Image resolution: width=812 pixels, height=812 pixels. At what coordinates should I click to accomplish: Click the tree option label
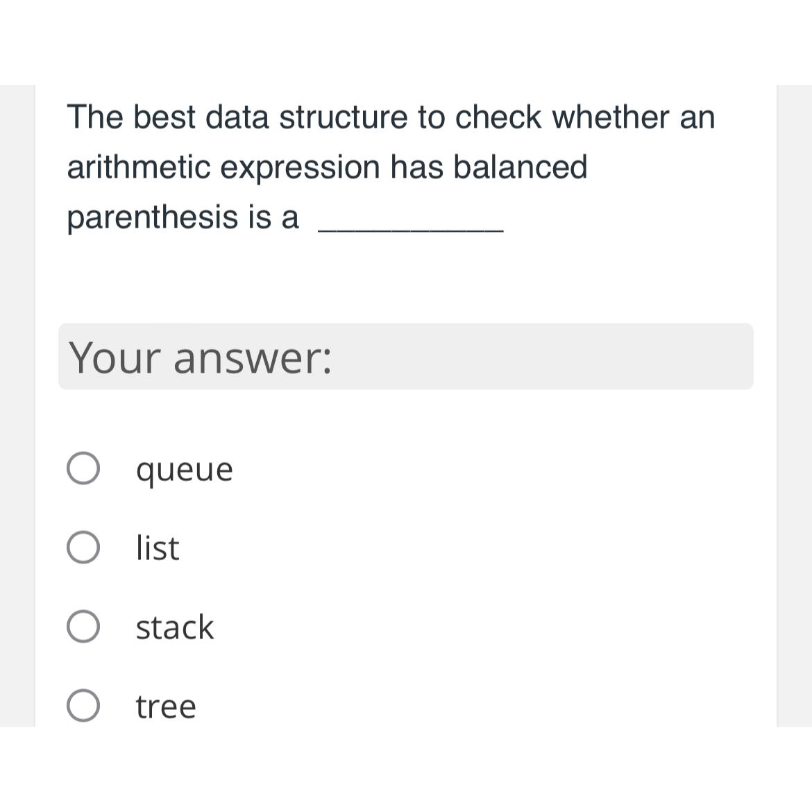pyautogui.click(x=165, y=707)
